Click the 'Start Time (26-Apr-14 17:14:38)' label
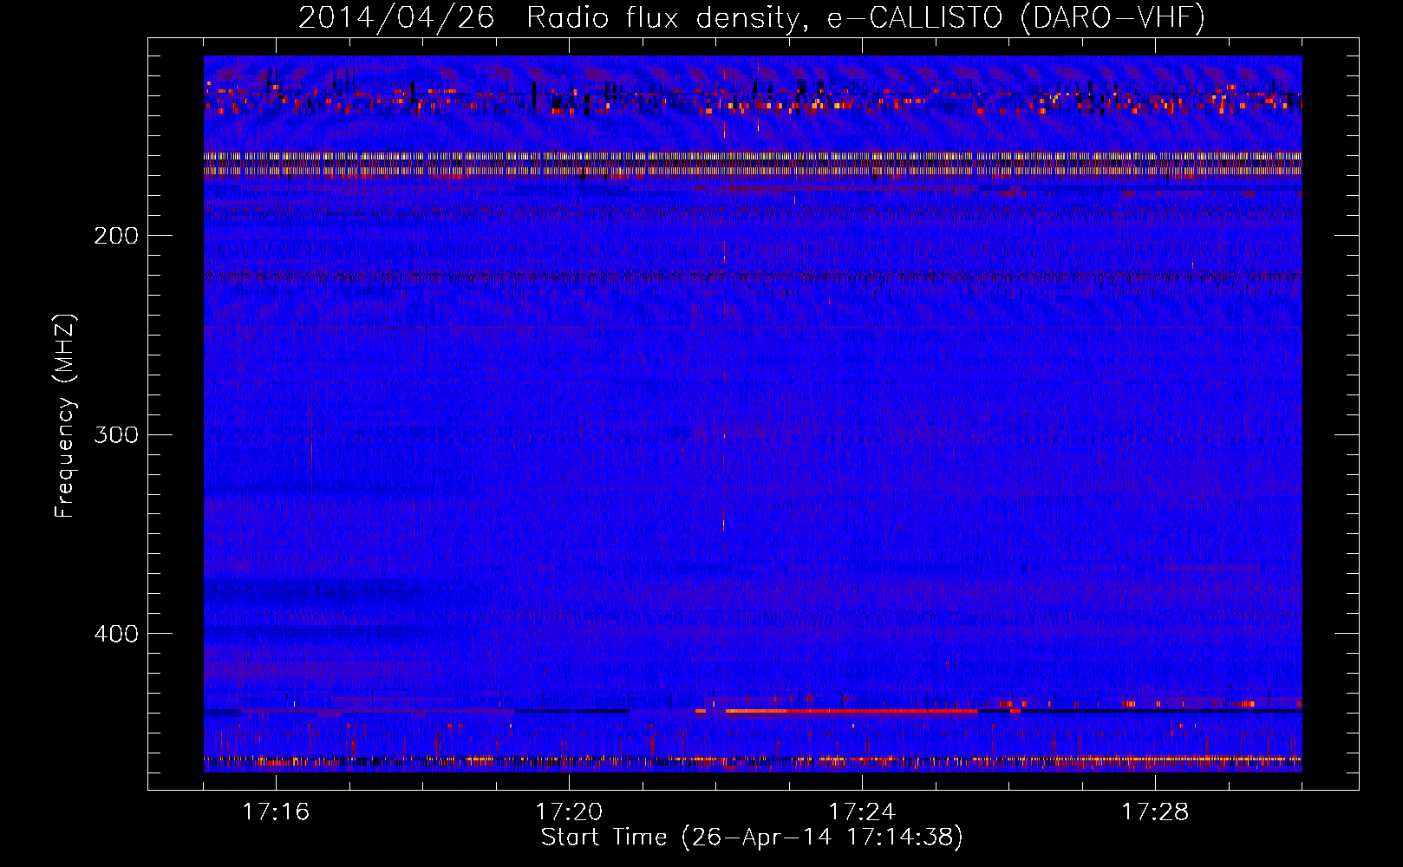The height and width of the screenshot is (867, 1403). (x=752, y=838)
